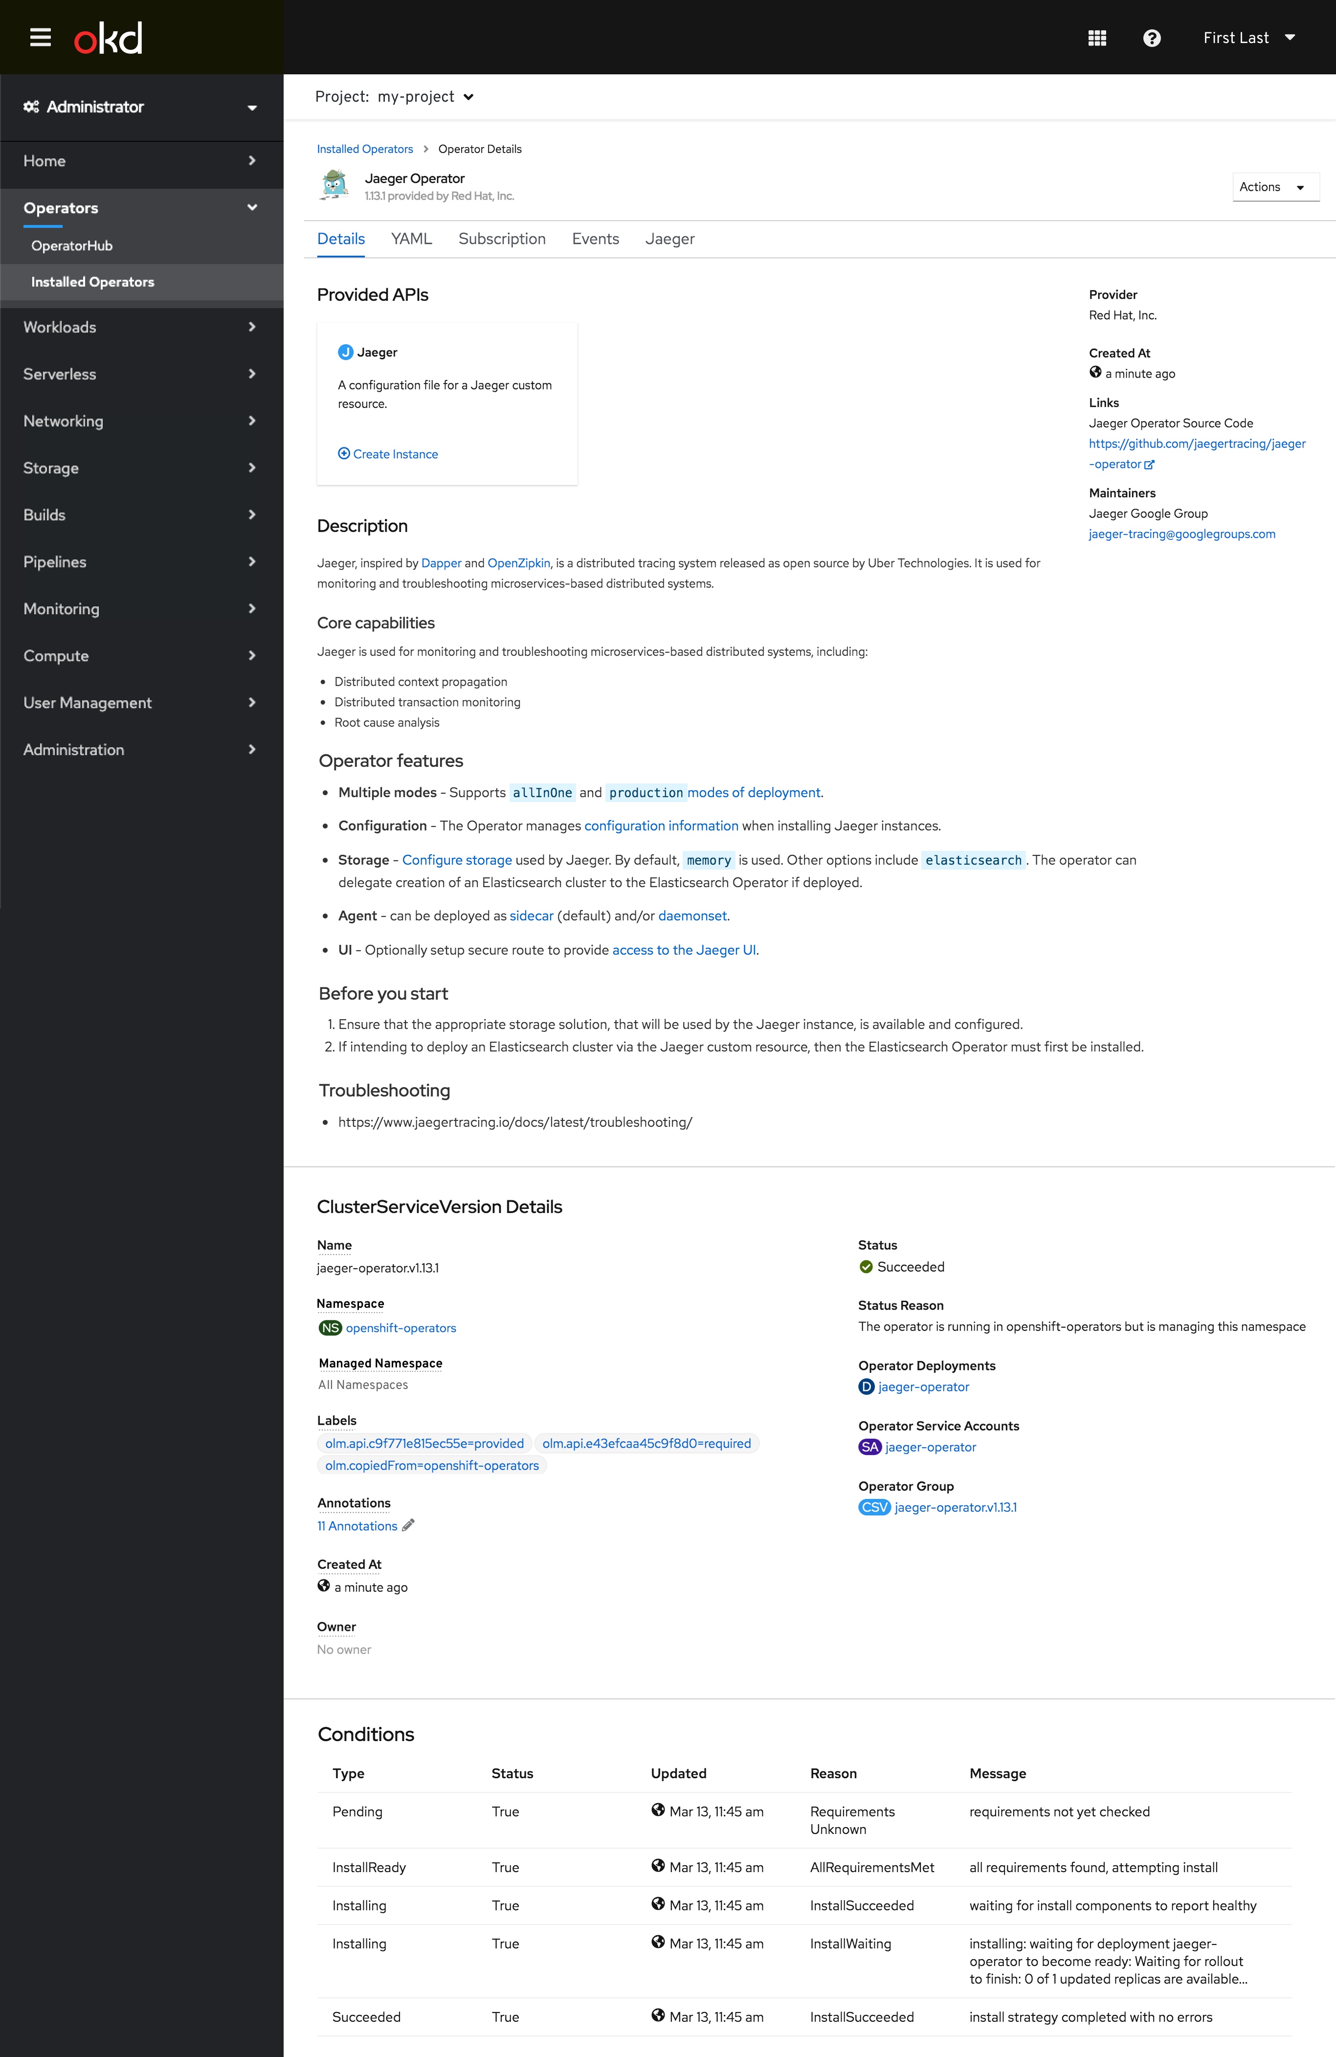
Task: Click the globe icon beside Provider's Created At
Action: click(x=1095, y=373)
